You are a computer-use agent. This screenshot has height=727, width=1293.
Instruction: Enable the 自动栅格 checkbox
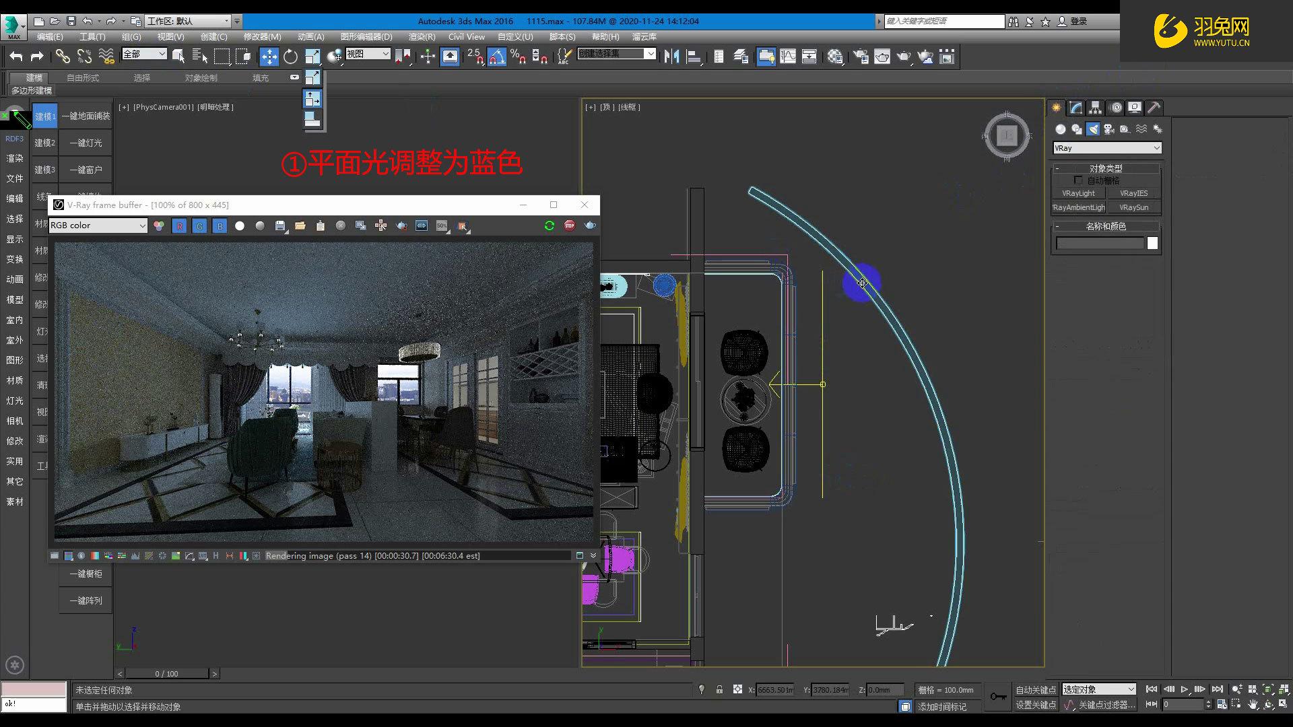pyautogui.click(x=1079, y=179)
